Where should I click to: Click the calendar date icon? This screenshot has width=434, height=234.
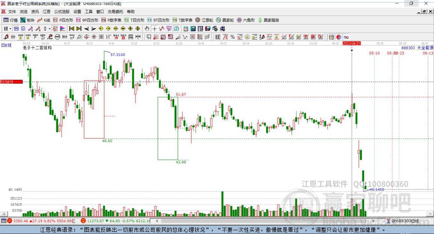click(186, 29)
